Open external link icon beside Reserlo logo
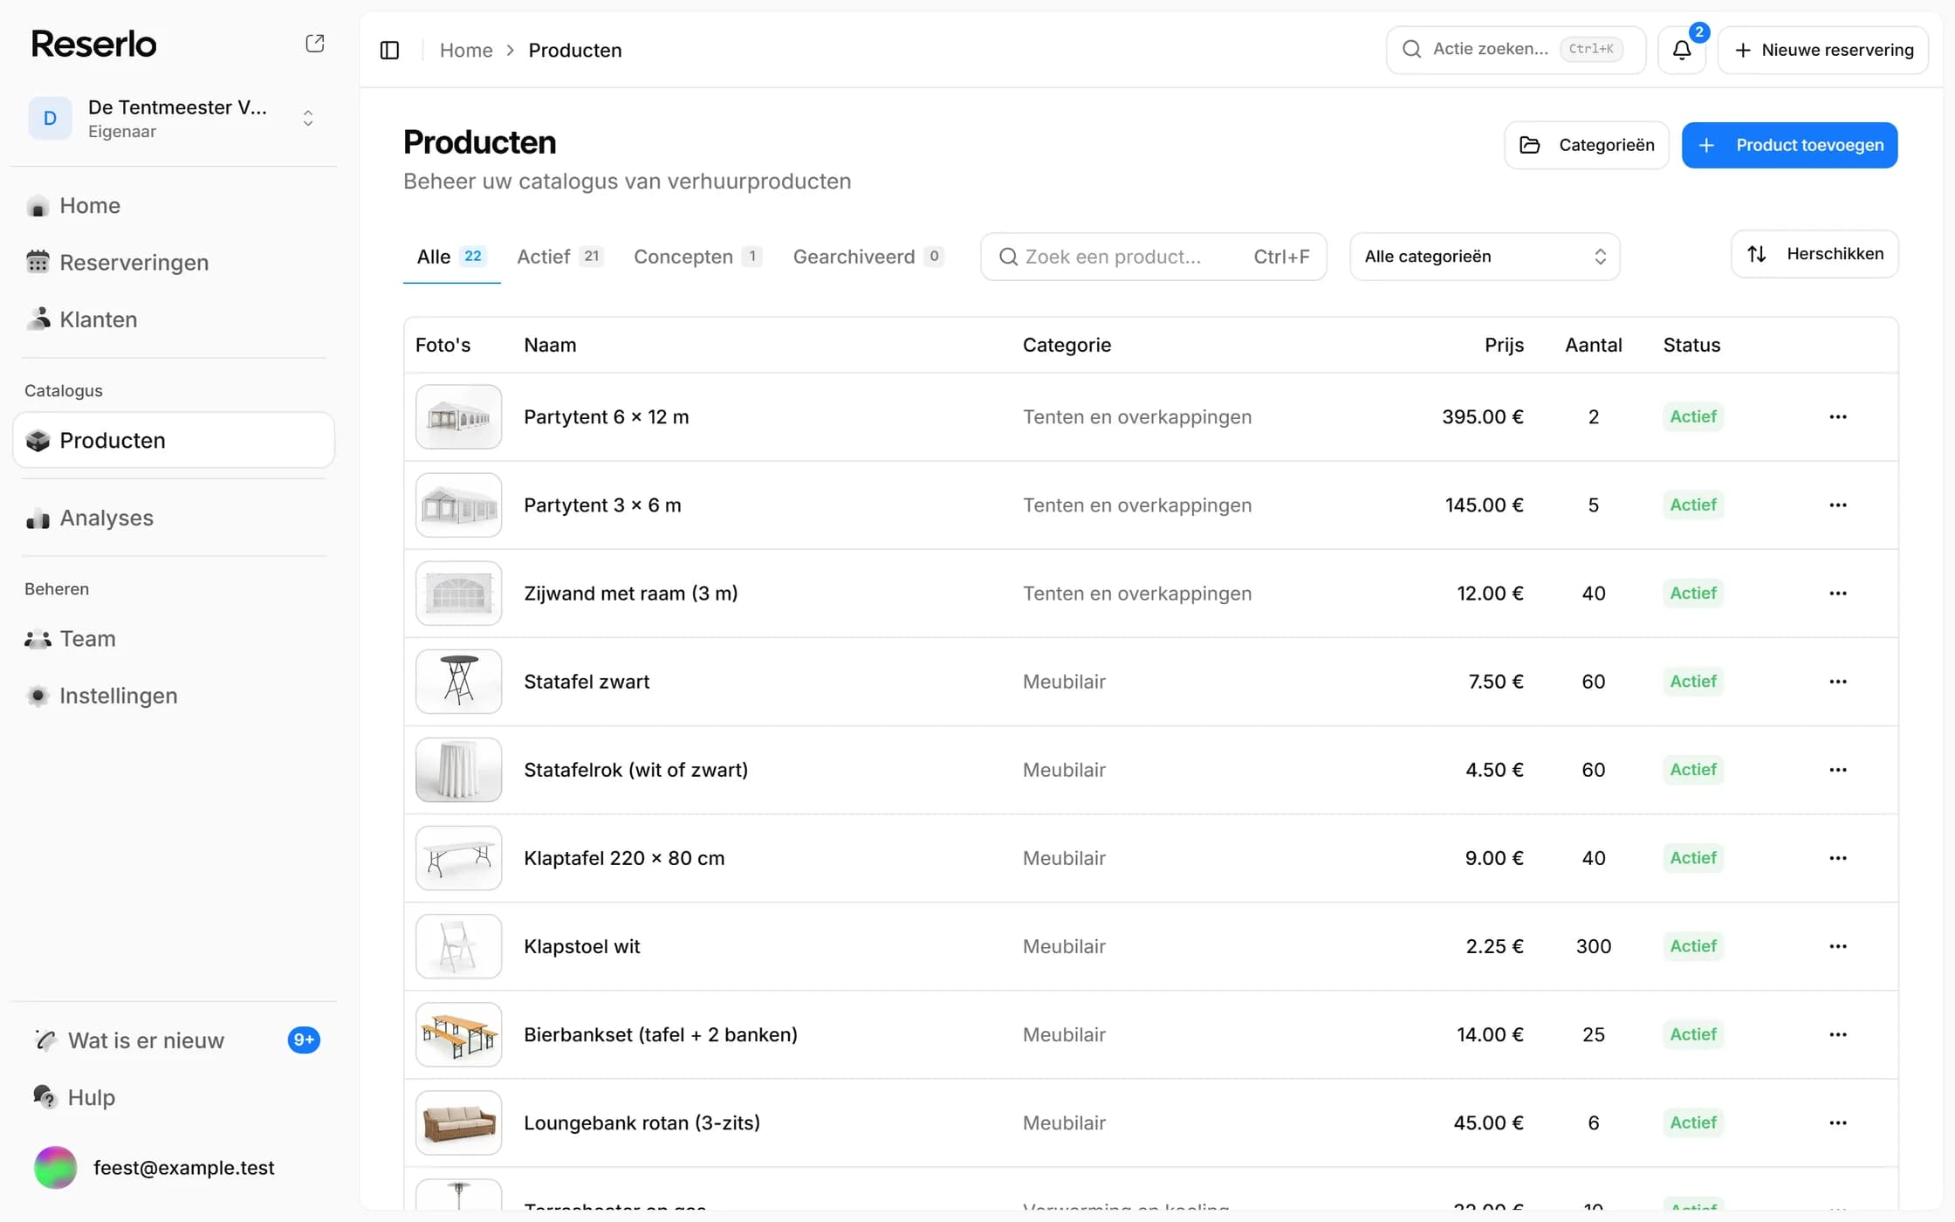Image resolution: width=1955 pixels, height=1222 pixels. coord(315,44)
